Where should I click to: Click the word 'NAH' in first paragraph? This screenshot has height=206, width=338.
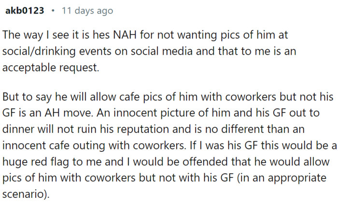125,35
